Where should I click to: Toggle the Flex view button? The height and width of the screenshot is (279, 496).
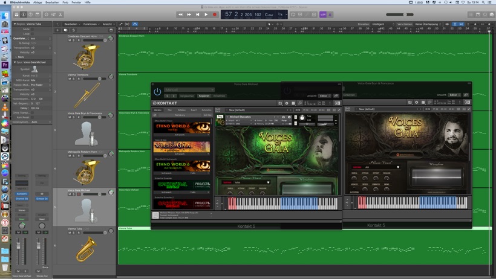127,24
